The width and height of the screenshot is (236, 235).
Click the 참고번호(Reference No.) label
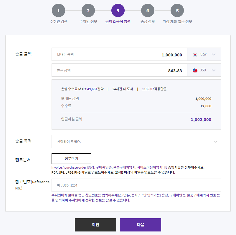click(x=32, y=185)
